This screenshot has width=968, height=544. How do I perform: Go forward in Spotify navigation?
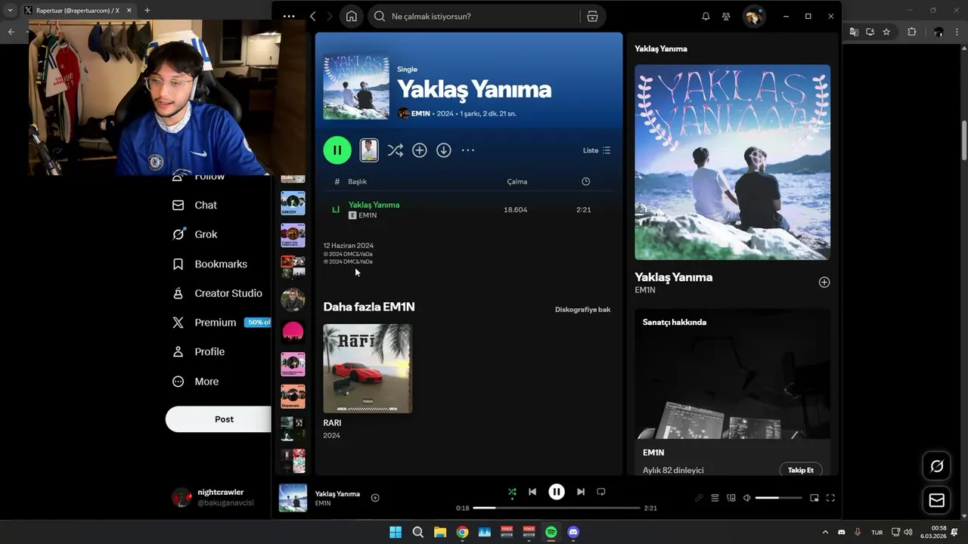coord(329,17)
